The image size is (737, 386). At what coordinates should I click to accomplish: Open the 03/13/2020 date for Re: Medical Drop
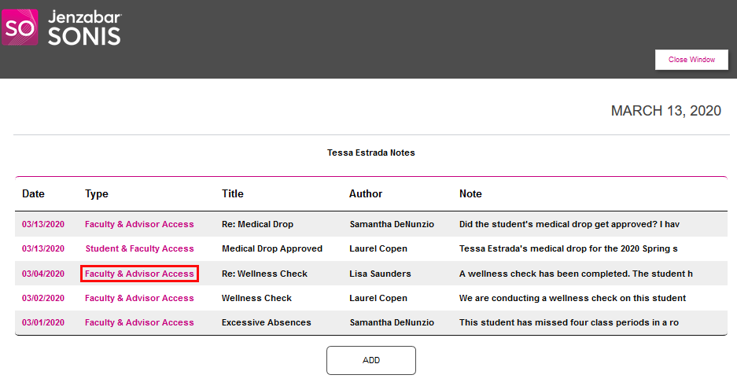point(43,225)
